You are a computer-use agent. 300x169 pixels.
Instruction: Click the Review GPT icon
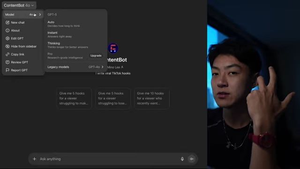(7, 62)
